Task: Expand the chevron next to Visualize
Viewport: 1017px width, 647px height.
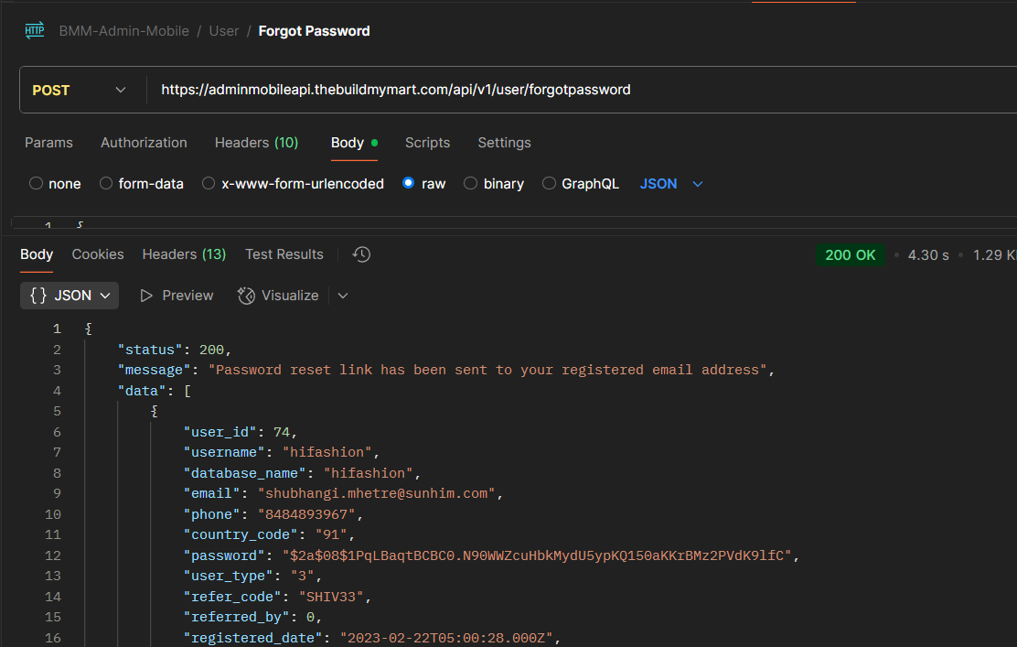Action: [x=343, y=296]
